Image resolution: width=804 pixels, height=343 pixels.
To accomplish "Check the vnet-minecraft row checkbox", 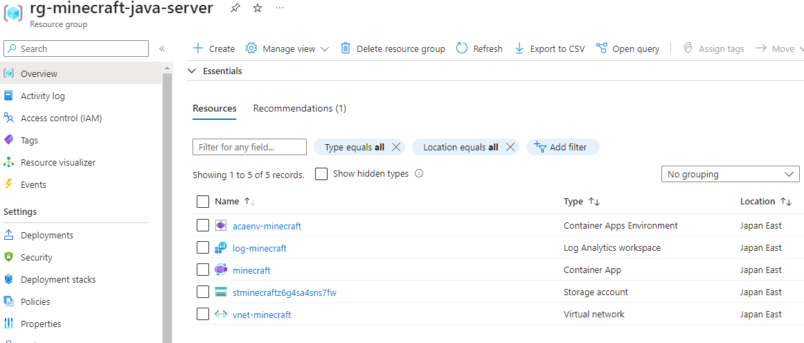I will click(x=202, y=315).
